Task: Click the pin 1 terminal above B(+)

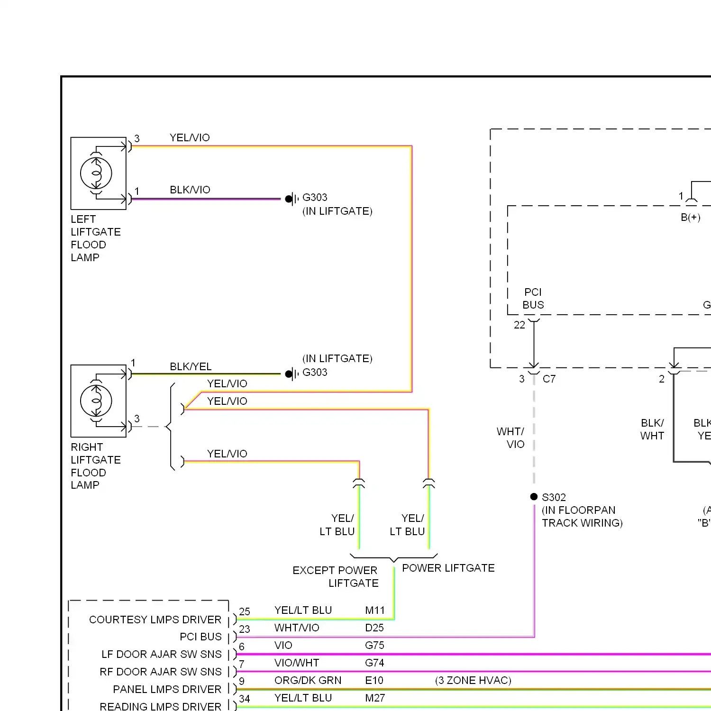Action: tap(692, 201)
